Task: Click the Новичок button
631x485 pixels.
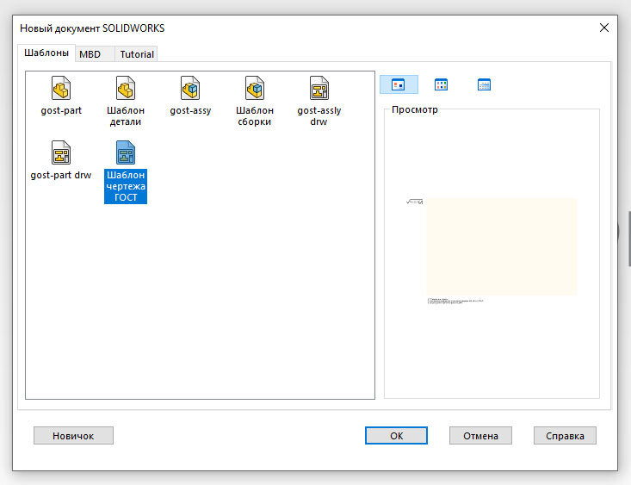Action: 73,436
